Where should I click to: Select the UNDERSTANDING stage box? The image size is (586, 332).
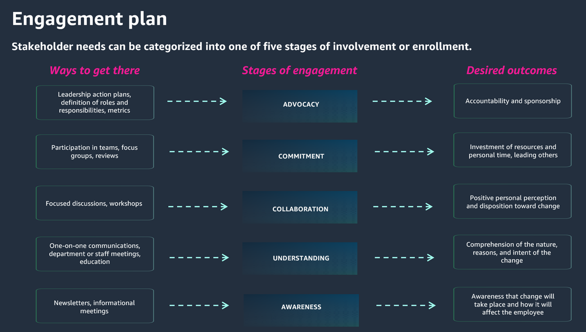(300, 258)
